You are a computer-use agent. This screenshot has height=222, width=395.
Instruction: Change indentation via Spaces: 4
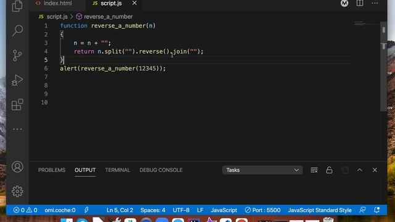tap(153, 210)
